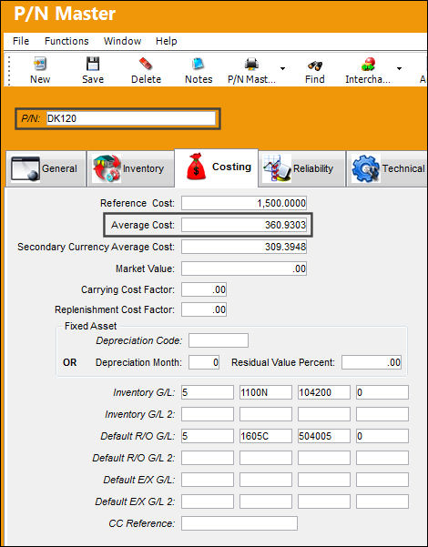This screenshot has width=428, height=547.
Task: Click the CC Reference field
Action: point(239,523)
